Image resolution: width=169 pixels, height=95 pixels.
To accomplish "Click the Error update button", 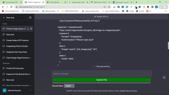I will (163, 7).
